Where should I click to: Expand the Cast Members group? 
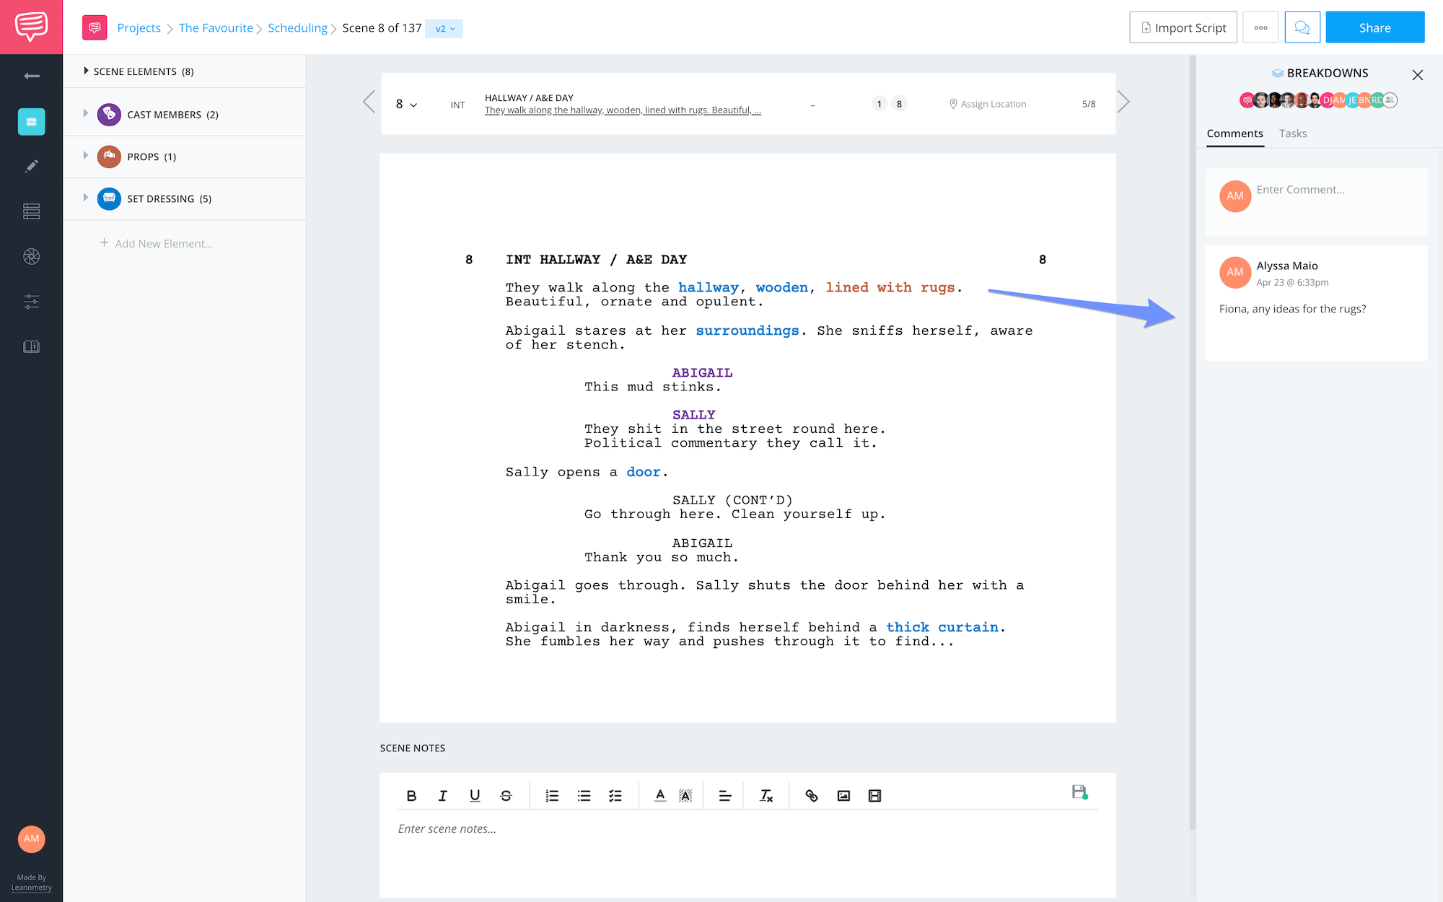(86, 113)
